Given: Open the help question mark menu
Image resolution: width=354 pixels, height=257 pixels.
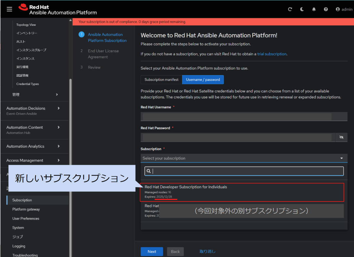Looking at the screenshot, I should [326, 9].
